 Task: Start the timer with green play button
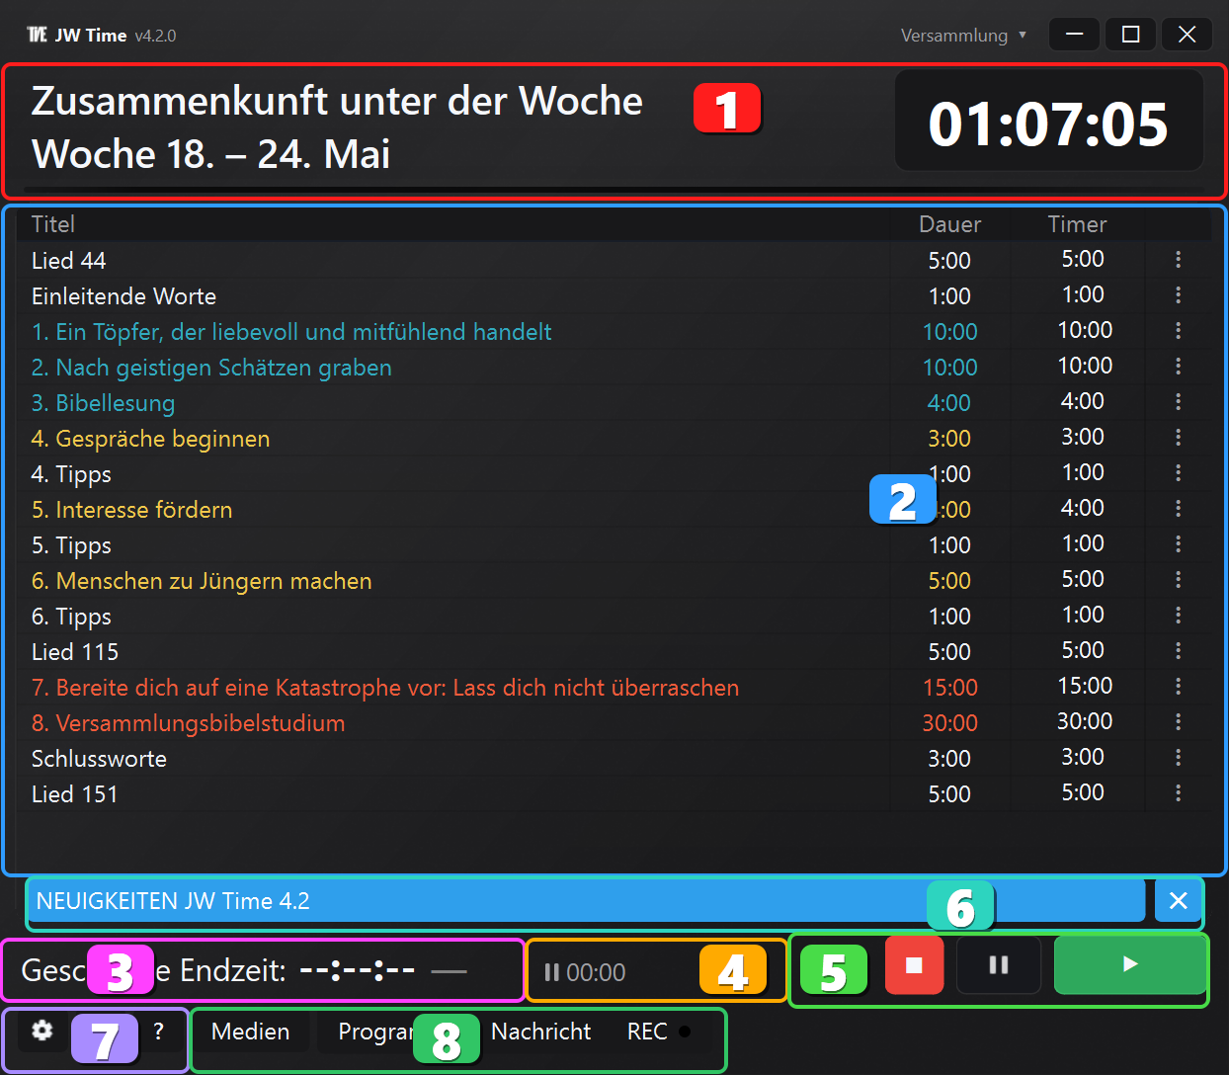(1130, 965)
